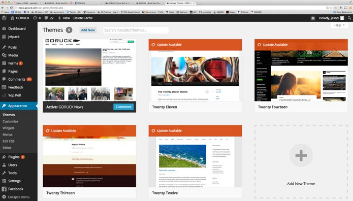Focus the Search installed themes field
This screenshot has height=201, width=353.
(x=136, y=30)
